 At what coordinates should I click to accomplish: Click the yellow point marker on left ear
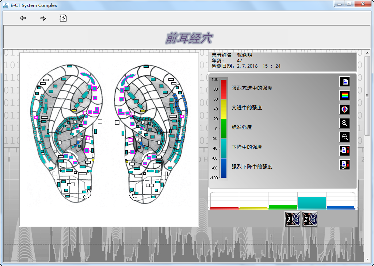click(74, 110)
